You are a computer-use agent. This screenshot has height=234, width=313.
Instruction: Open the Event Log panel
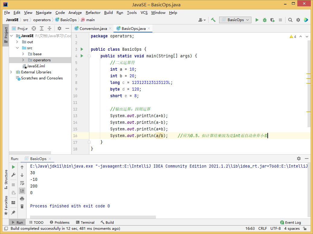(290, 223)
